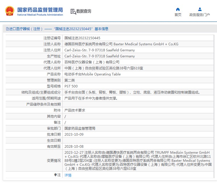This screenshot has height=183, width=217.
Task: Click the 数据查询 heading text
Action: tap(84, 11)
